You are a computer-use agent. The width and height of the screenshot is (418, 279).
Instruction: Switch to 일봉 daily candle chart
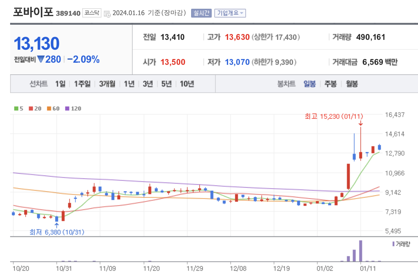310,84
